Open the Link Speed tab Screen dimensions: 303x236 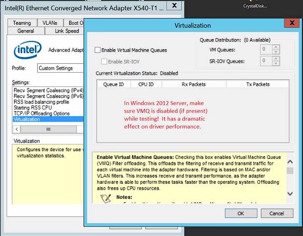coord(65,31)
